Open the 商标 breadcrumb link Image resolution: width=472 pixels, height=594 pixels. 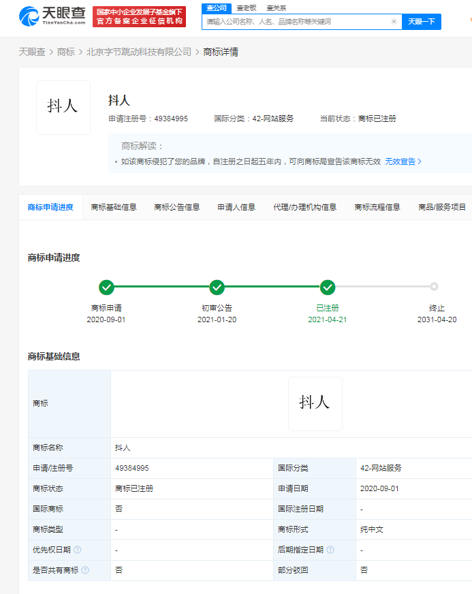(x=66, y=52)
